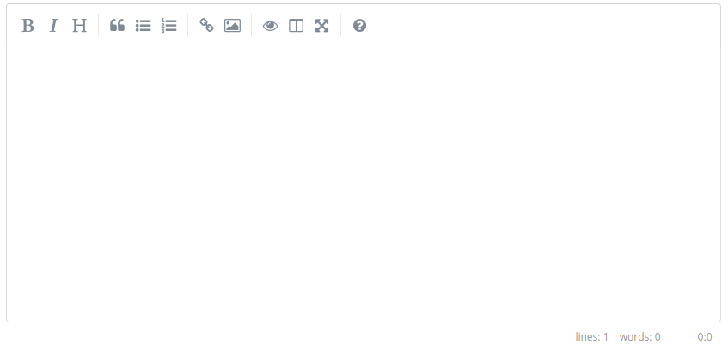The width and height of the screenshot is (728, 350).
Task: Insert a hyperlink with chain icon
Action: pyautogui.click(x=206, y=26)
